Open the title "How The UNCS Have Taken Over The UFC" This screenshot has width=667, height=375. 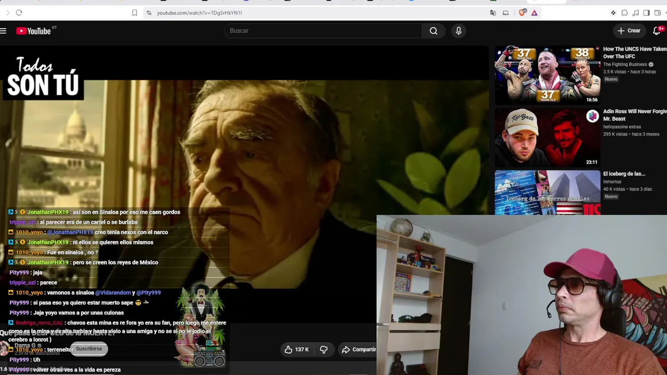[x=635, y=53]
